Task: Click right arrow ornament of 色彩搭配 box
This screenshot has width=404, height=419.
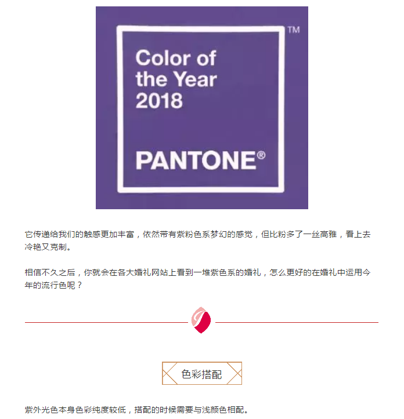Action: coord(235,373)
